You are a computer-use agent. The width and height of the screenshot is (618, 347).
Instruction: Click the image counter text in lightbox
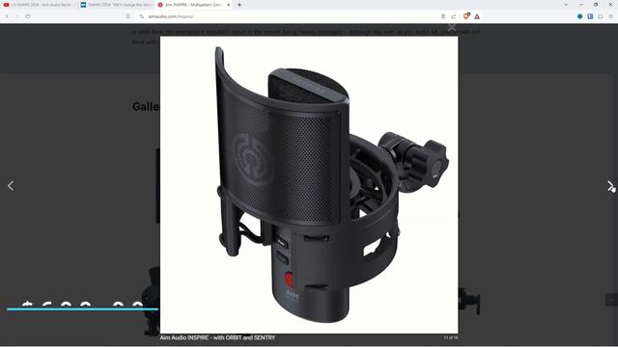point(451,337)
